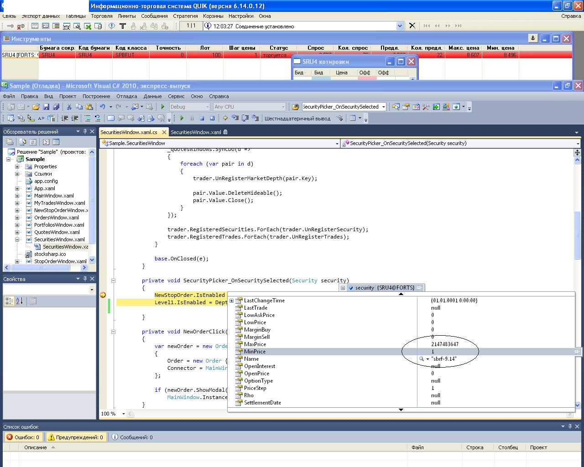The image size is (584, 467).
Task: Open the Отладка menu in Visual C#
Action: coord(126,96)
